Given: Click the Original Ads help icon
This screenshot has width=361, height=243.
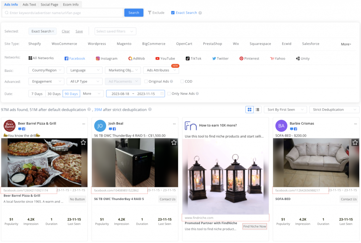Looking at the screenshot, I should pos(171,81).
